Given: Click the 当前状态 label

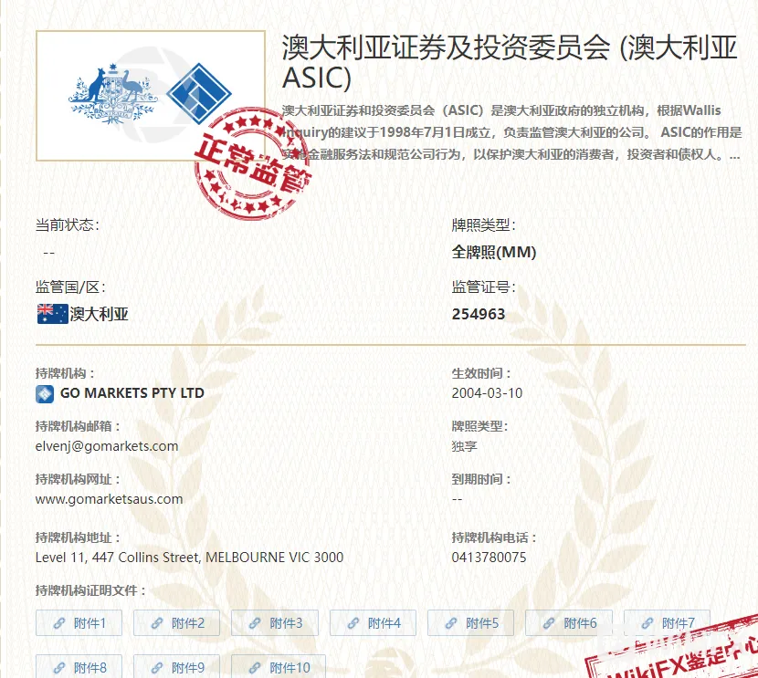Looking at the screenshot, I should coord(68,225).
